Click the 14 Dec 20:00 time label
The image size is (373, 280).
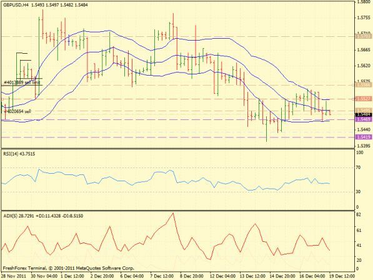click(282, 276)
